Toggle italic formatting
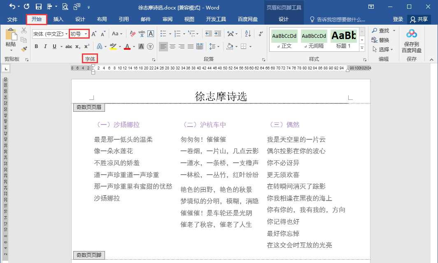 click(x=45, y=46)
